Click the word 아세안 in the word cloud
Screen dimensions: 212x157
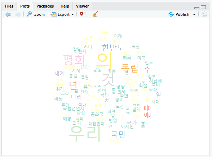tap(127, 126)
